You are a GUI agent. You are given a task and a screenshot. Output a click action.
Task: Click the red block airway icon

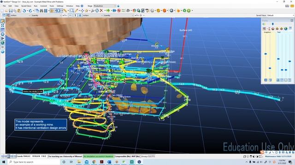click(x=119, y=11)
